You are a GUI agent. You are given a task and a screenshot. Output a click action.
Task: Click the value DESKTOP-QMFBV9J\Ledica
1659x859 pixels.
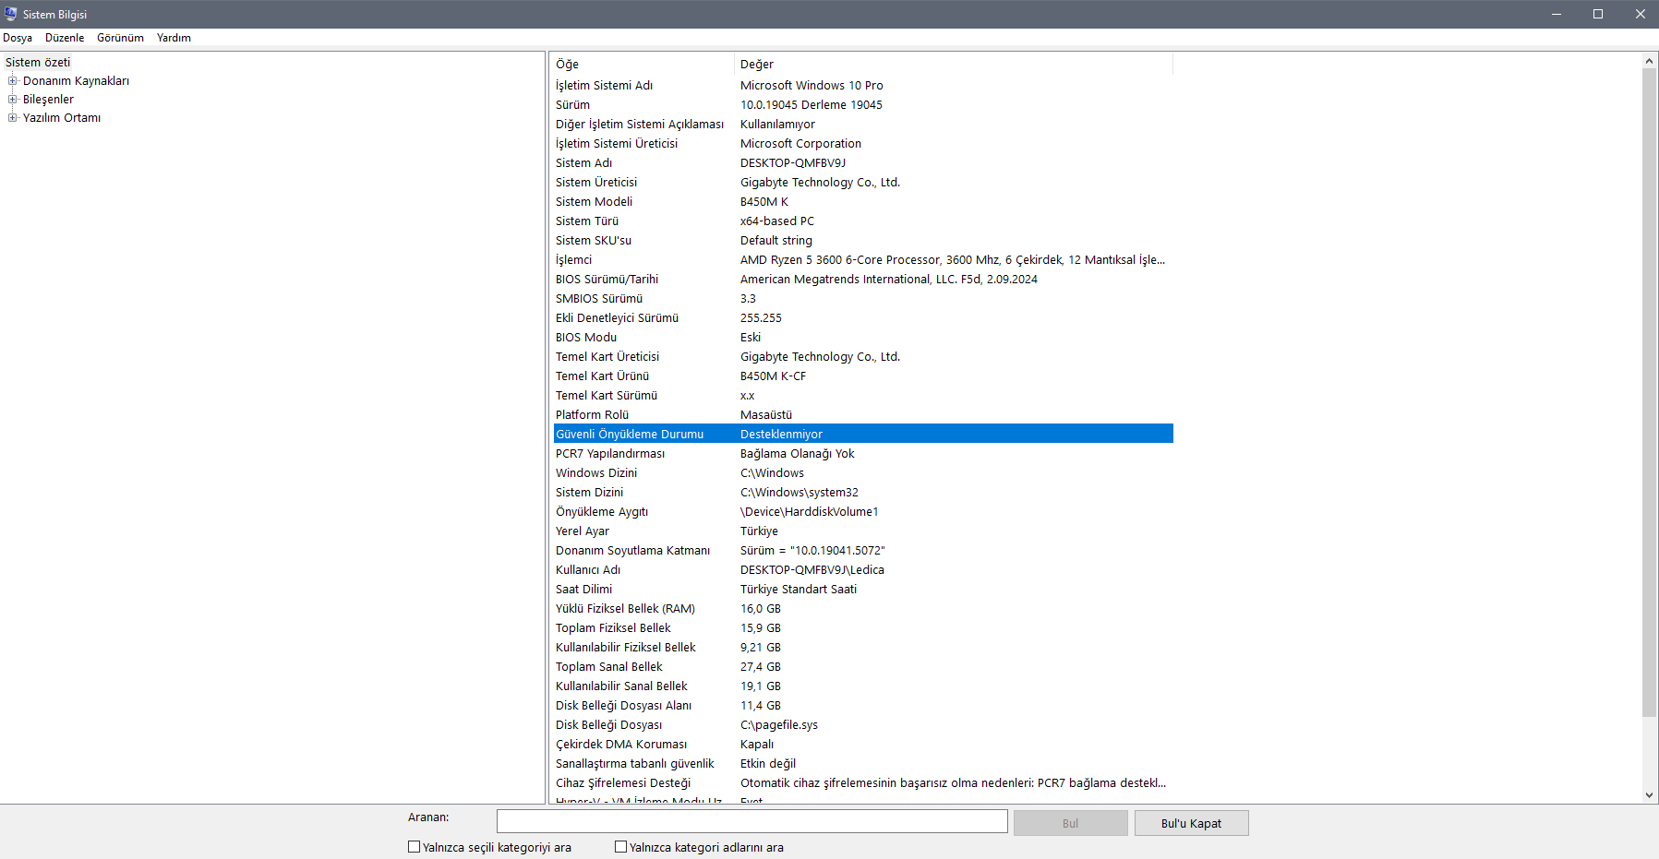(812, 570)
